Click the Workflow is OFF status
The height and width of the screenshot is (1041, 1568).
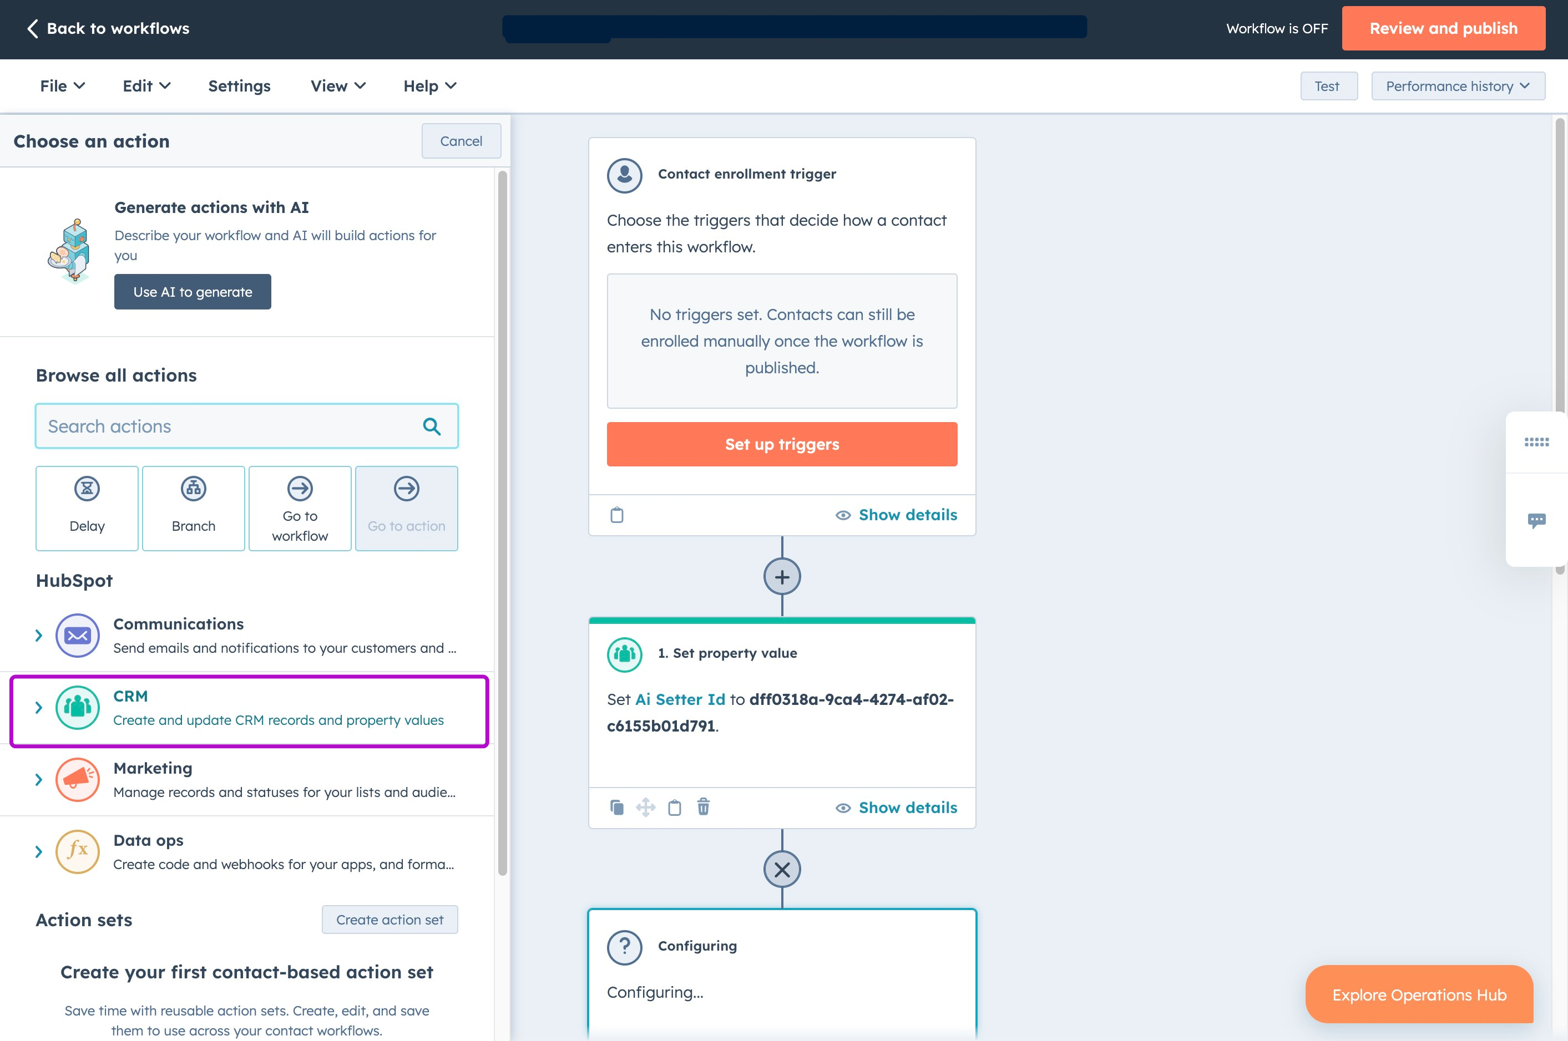pyautogui.click(x=1277, y=28)
